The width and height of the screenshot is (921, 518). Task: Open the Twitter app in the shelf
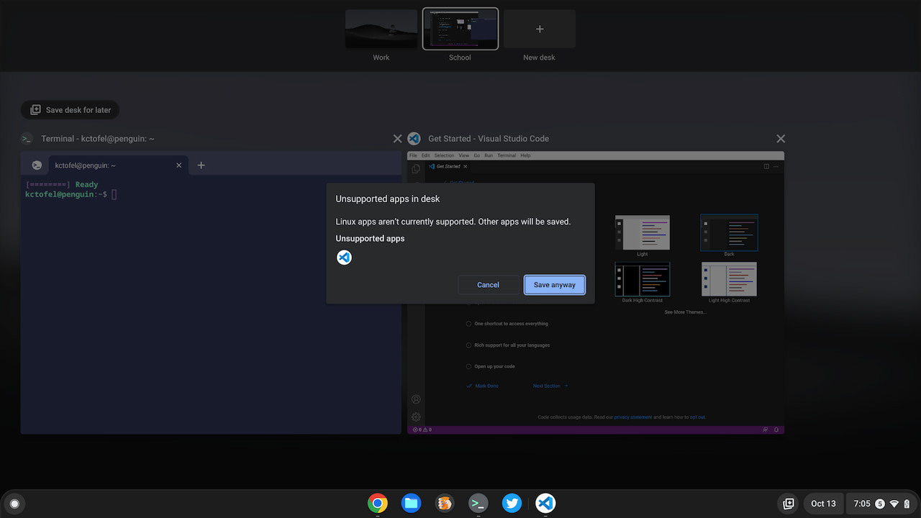pos(512,503)
